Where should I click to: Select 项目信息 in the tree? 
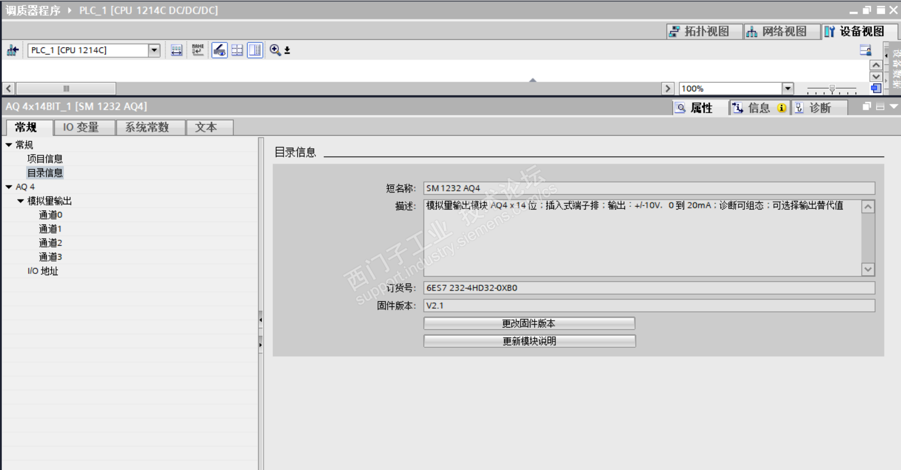click(45, 159)
